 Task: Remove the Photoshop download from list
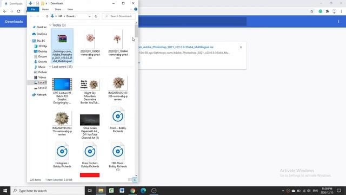(241, 47)
